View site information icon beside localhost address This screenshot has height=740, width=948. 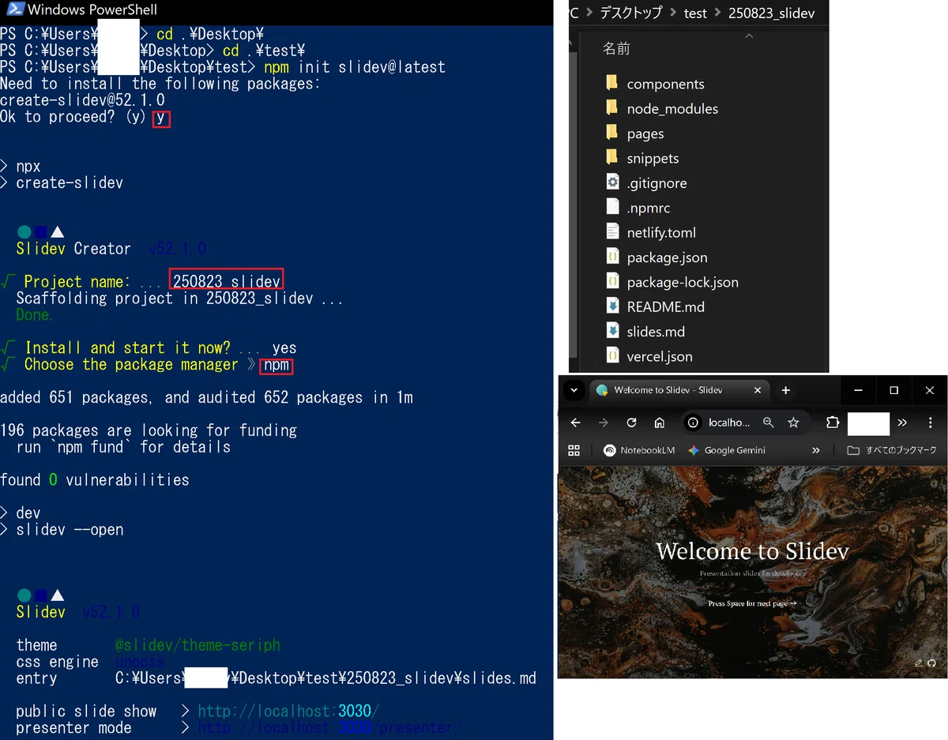693,423
